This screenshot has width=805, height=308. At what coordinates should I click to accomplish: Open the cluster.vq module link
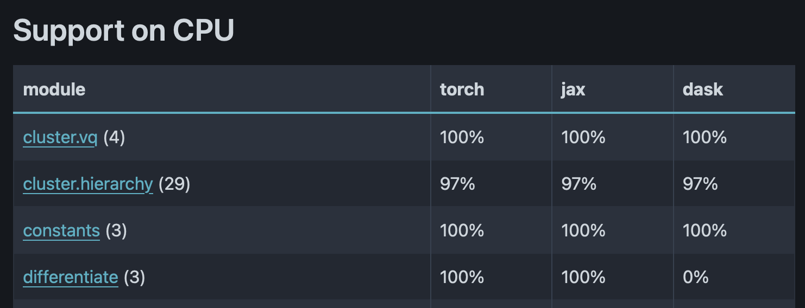click(x=60, y=138)
